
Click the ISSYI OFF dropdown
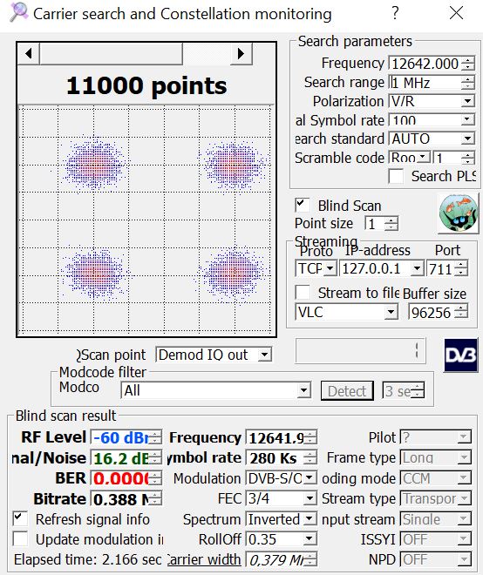[436, 539]
